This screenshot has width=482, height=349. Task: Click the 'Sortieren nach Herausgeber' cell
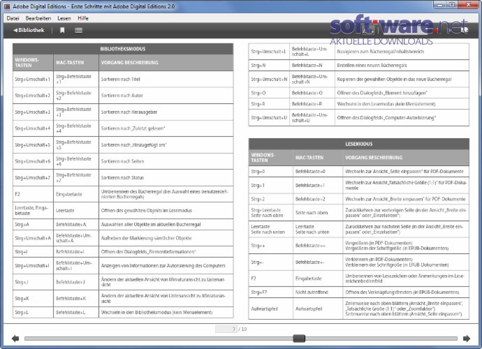tap(166, 112)
